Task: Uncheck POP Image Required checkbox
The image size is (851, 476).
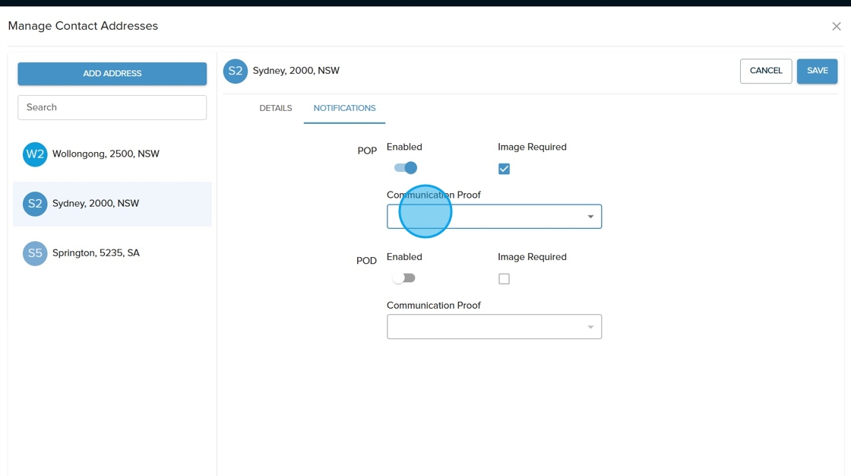Action: coord(504,169)
